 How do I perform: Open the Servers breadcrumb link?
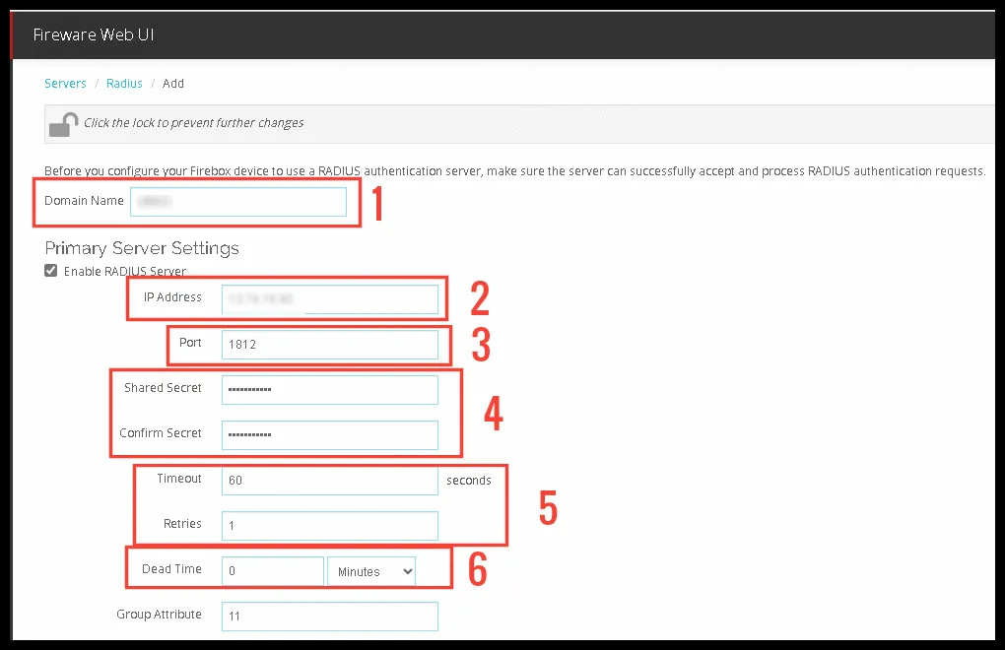click(65, 84)
